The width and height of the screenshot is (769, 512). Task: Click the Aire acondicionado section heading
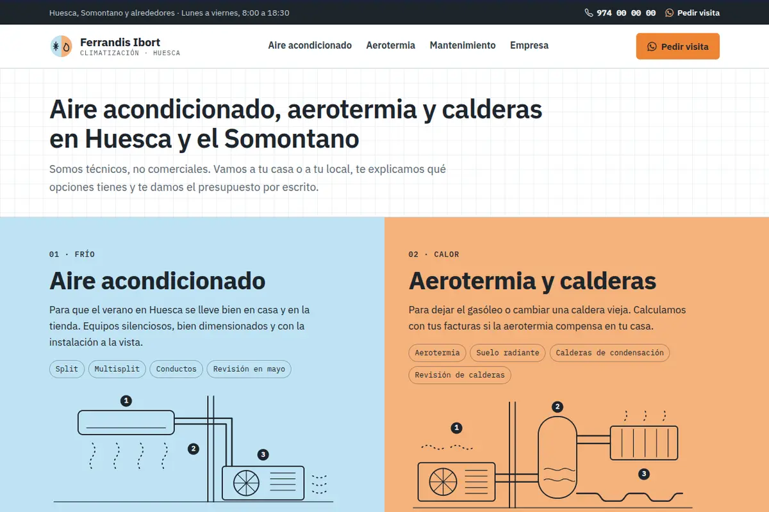(x=157, y=281)
